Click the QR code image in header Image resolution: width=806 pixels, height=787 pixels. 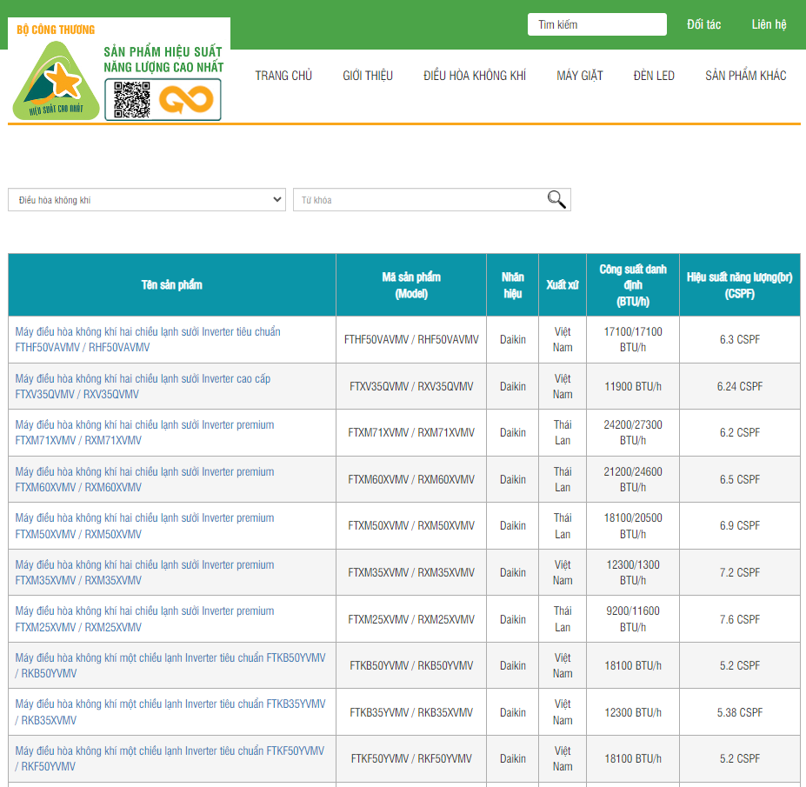pos(132,100)
